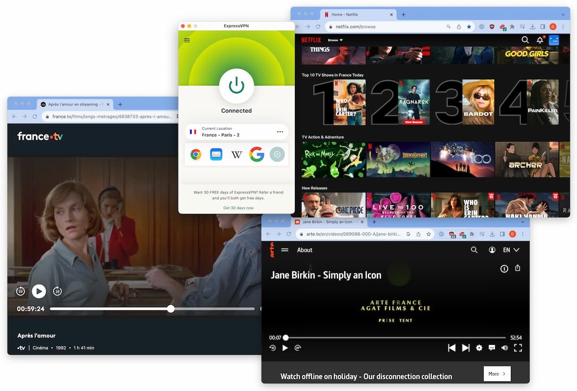Share the Jane Birkin video
The height and width of the screenshot is (391, 577).
518,268
